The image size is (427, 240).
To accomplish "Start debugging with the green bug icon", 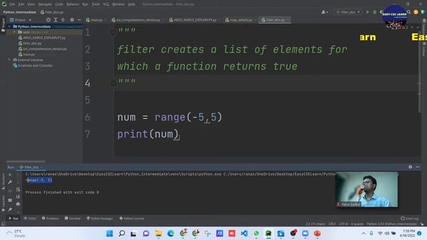I will 375,12.
